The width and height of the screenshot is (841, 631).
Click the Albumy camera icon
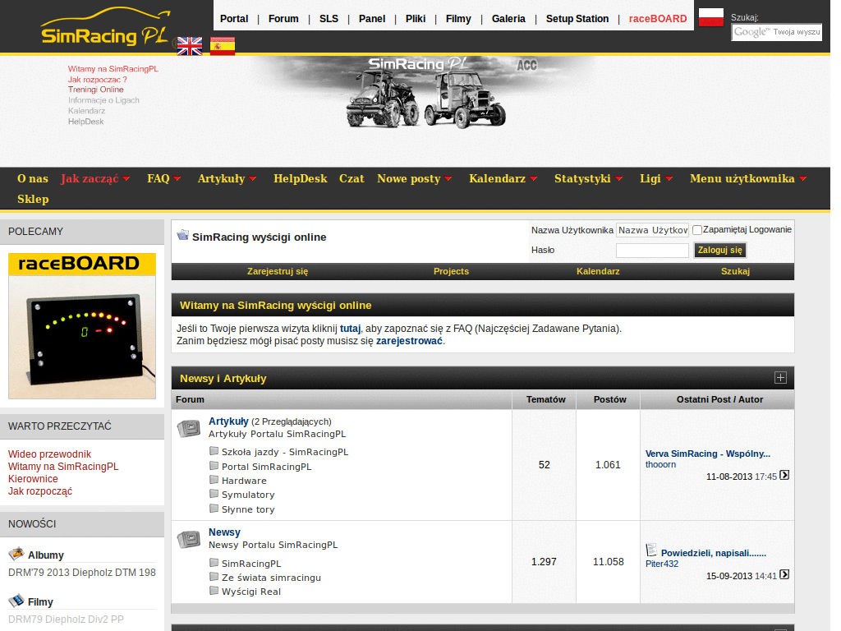[16, 553]
